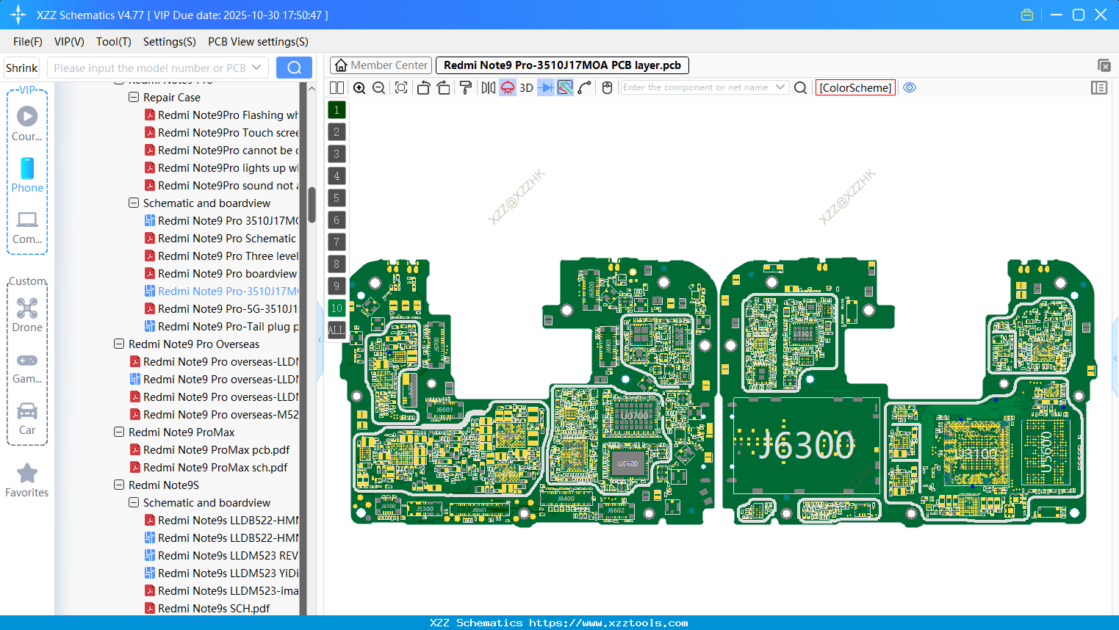Open the brush color fill tool

(x=465, y=87)
